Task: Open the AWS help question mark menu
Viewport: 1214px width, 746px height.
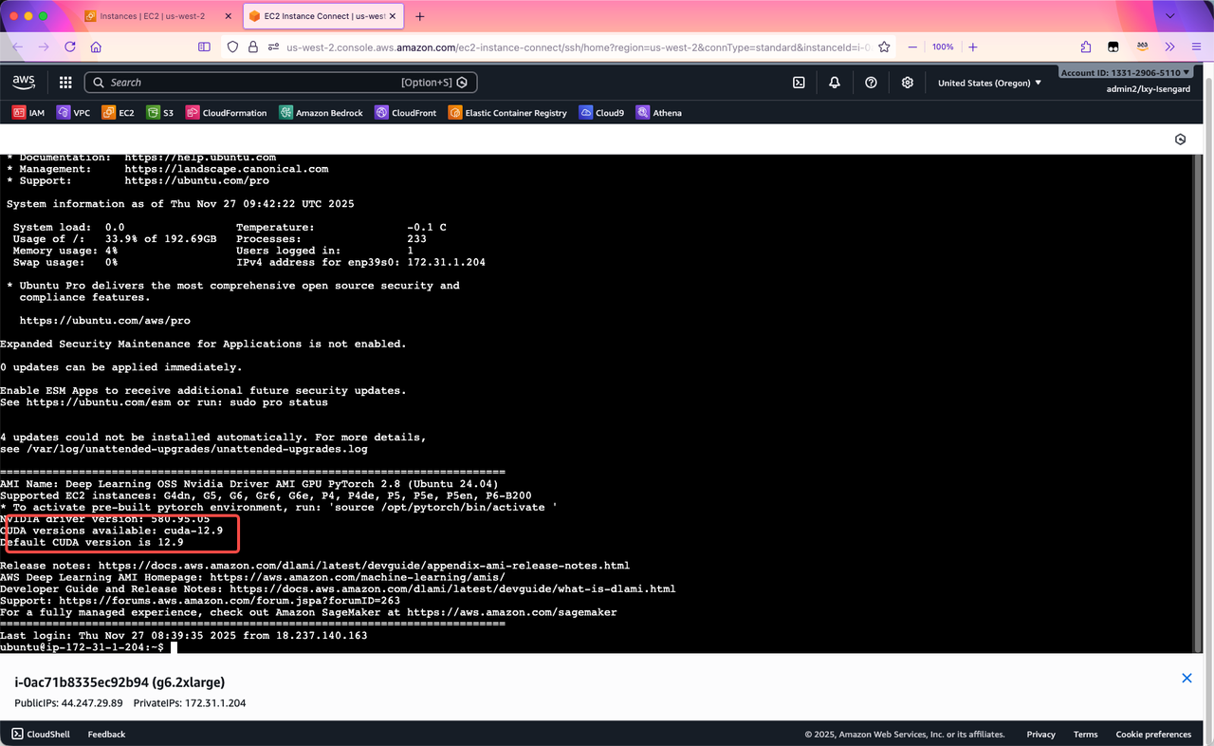Action: pyautogui.click(x=871, y=83)
